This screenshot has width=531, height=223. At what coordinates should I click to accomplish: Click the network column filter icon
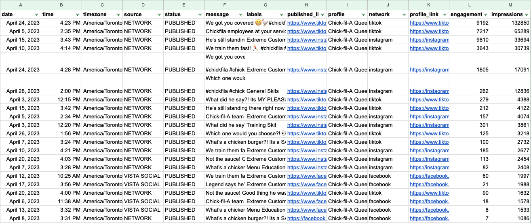coord(404,14)
